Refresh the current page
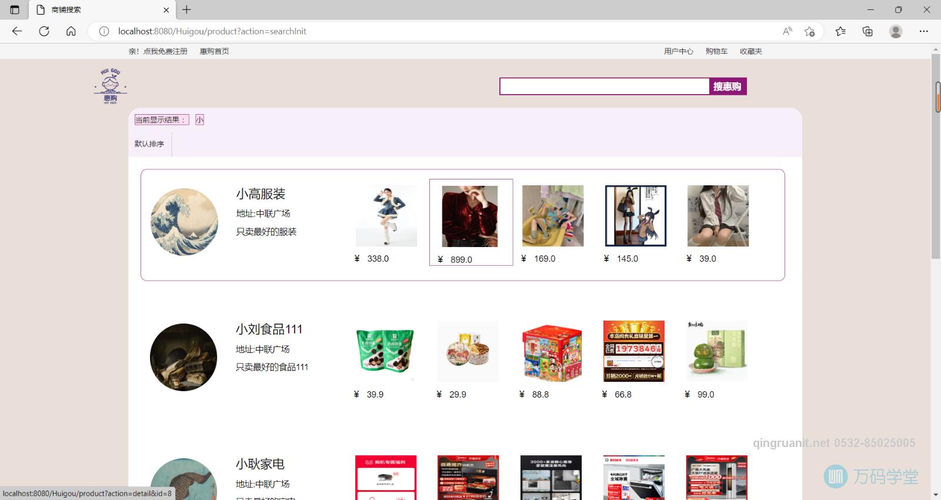The width and height of the screenshot is (941, 500). pos(44,31)
